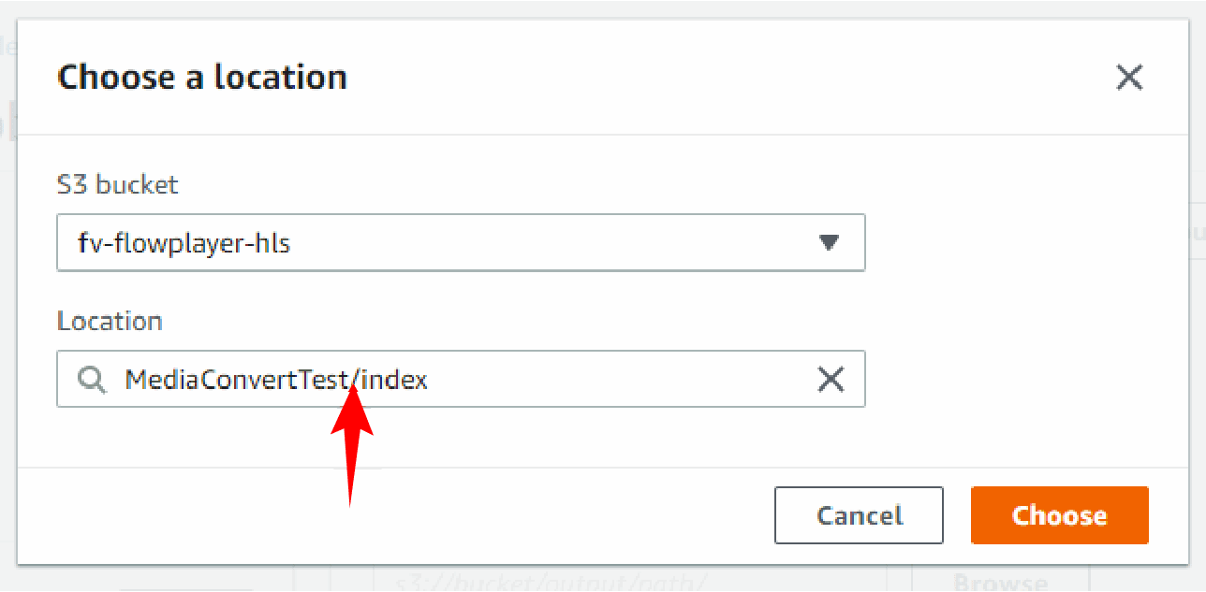This screenshot has height=592, width=1206.
Task: Confirm with the orange Choose button
Action: click(1059, 515)
